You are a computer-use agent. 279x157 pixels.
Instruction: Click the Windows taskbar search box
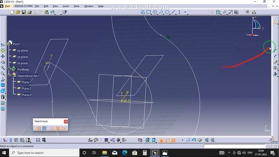[44, 153]
